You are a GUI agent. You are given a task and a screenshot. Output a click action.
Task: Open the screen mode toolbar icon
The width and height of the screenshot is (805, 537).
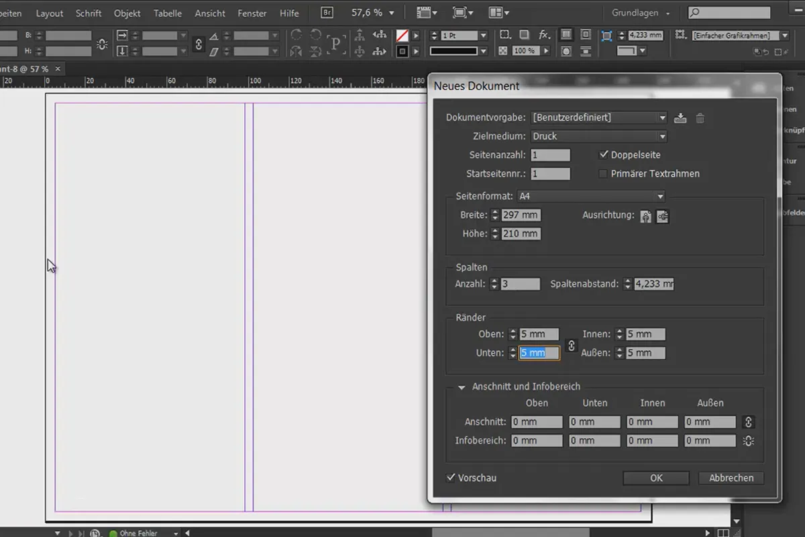pyautogui.click(x=463, y=13)
